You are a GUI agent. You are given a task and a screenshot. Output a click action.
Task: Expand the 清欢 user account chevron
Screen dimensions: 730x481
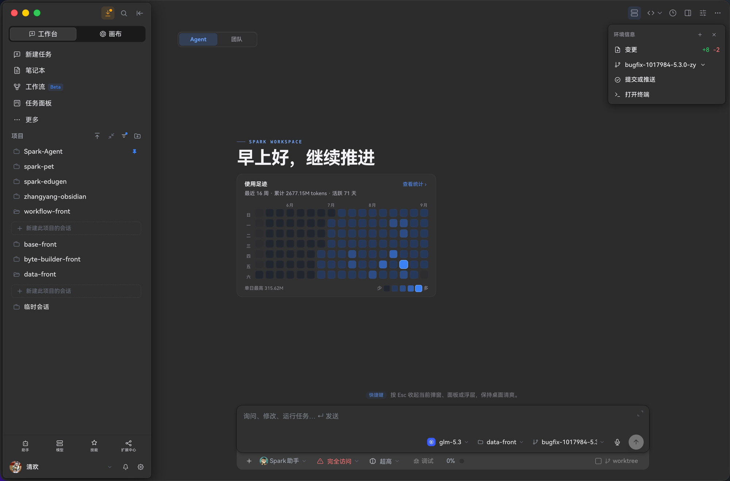pyautogui.click(x=109, y=467)
